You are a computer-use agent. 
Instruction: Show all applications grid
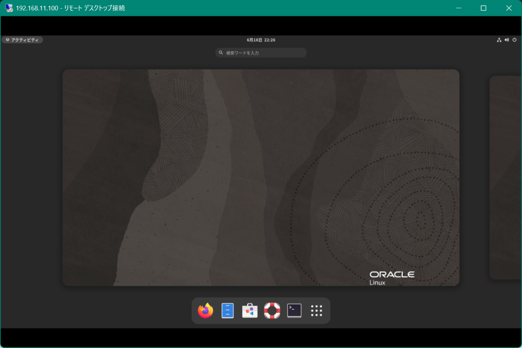(x=317, y=310)
